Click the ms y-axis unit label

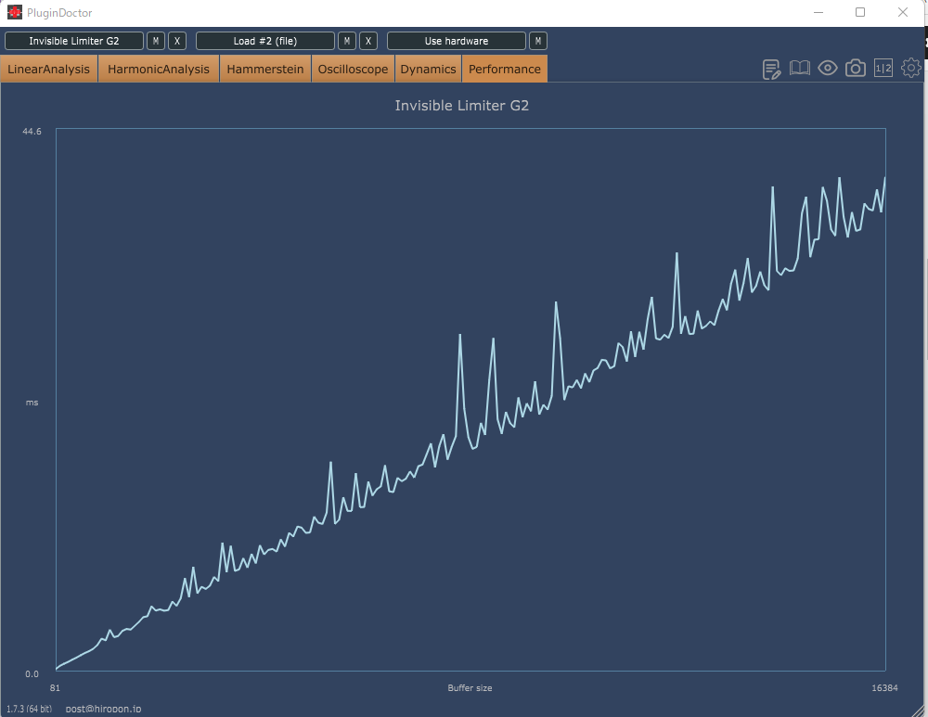pyautogui.click(x=32, y=403)
